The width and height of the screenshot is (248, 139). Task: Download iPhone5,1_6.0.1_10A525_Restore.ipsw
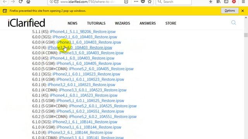click(x=90, y=101)
